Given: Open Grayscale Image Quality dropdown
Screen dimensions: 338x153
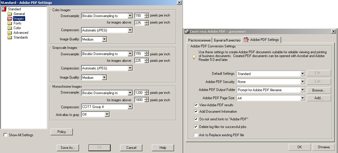Looking at the screenshot, I should pos(104,78).
